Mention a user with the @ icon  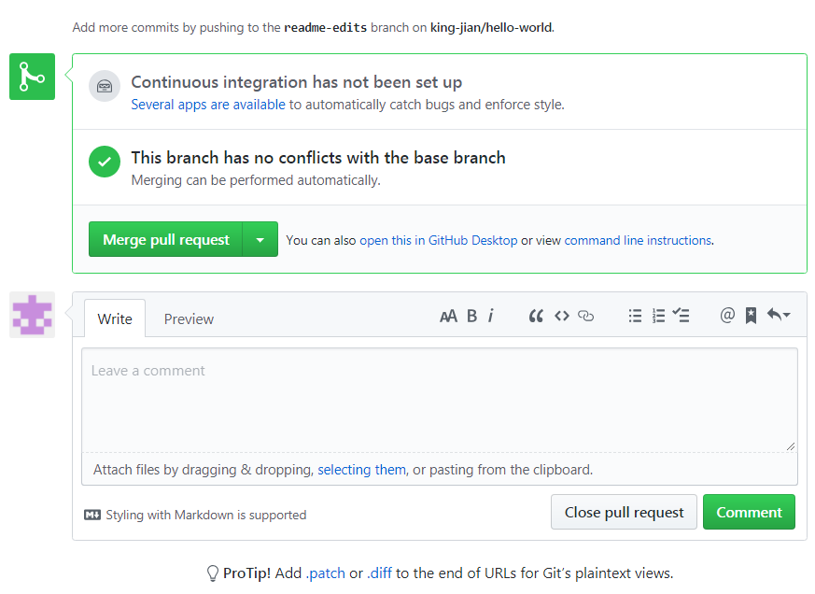pos(727,316)
